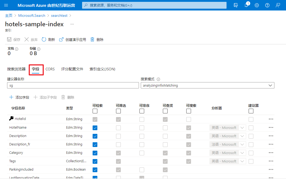Click the 放弃 discard toolbar button
The image size is (286, 179).
click(x=31, y=39)
